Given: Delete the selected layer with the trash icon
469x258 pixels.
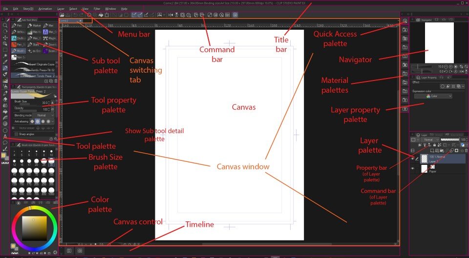Looking at the screenshot, I should (x=466, y=151).
